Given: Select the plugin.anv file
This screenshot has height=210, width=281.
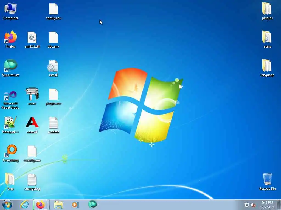Looking at the screenshot, I should [54, 97].
